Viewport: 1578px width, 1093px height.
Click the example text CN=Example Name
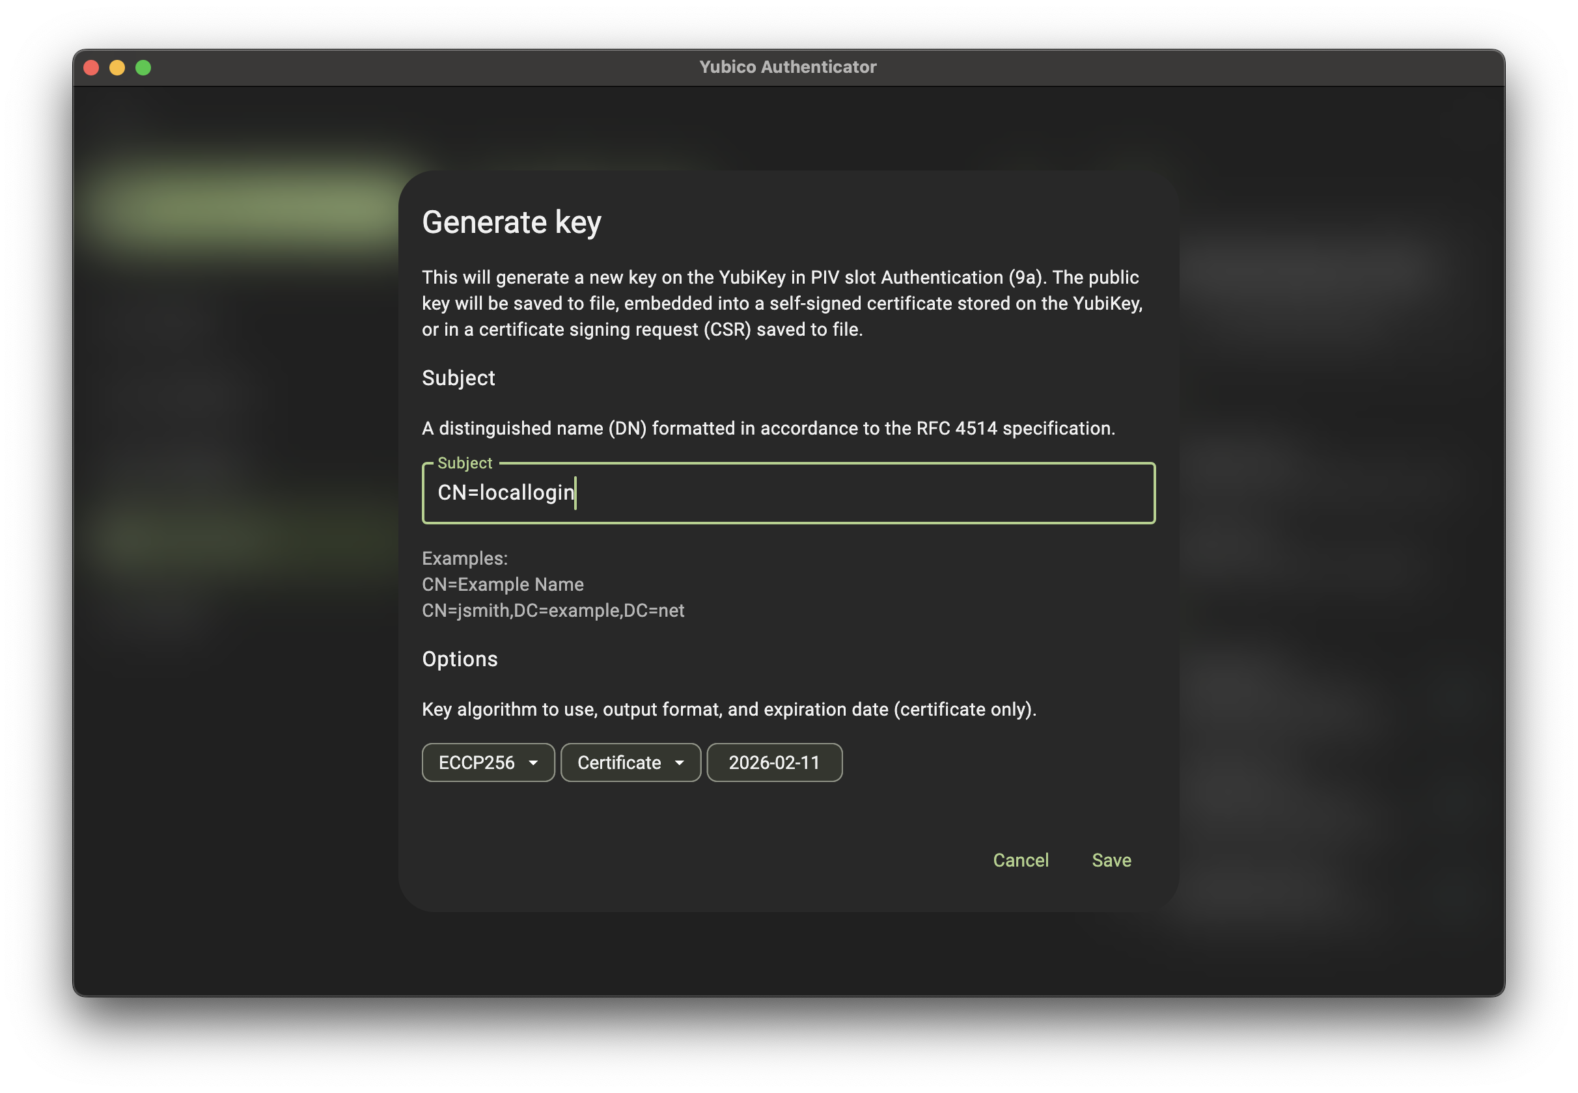(x=503, y=584)
